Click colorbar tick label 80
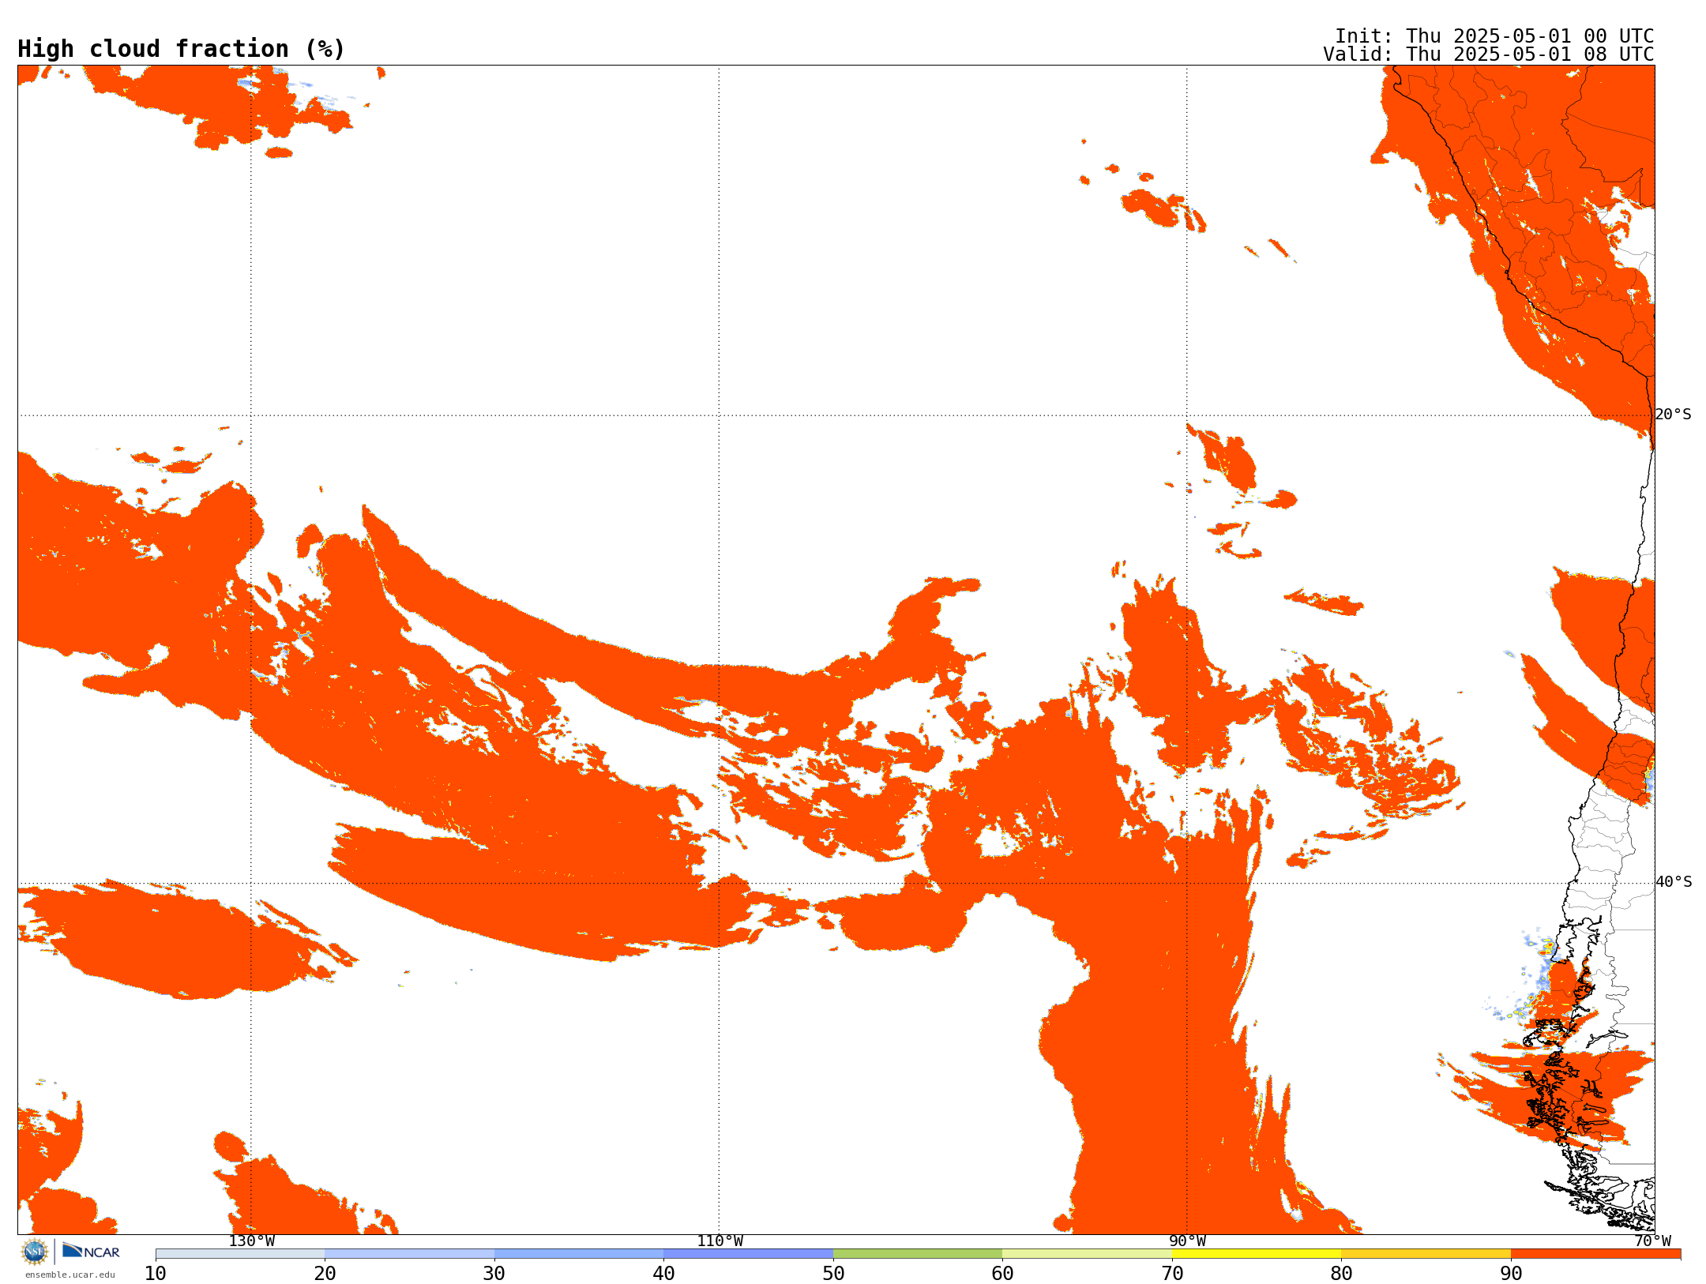This screenshot has height=1284, width=1706. click(x=1341, y=1274)
